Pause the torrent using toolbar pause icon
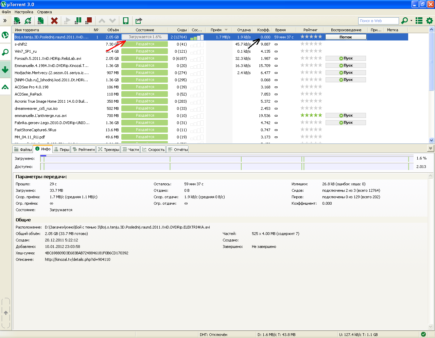Screen dimensions: 435x338 click(78, 21)
